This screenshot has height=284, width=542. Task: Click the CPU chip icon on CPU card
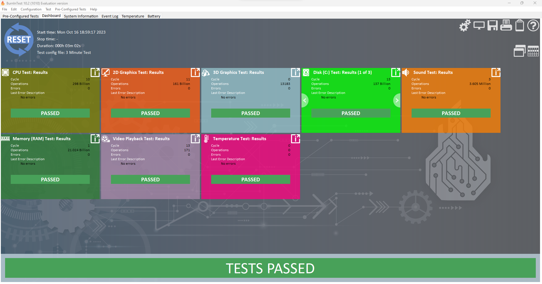[5, 72]
